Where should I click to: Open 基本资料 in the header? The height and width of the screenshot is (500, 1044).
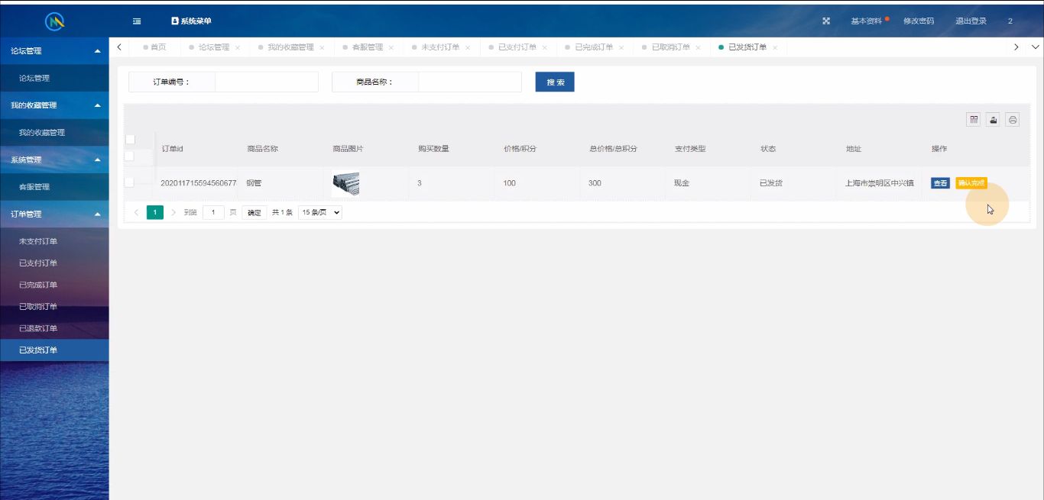[867, 21]
